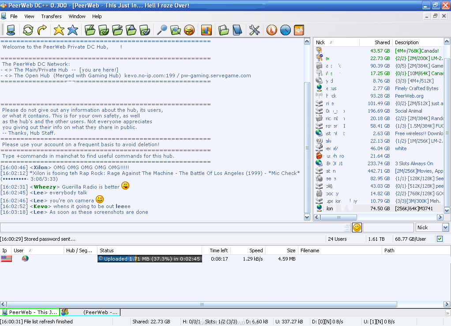Click the upload progress bar at 37.3%
The width and height of the screenshot is (451, 326).
(x=150, y=258)
